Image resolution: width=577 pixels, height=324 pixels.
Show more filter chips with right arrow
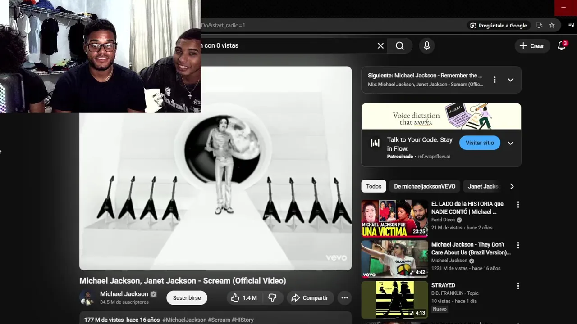point(512,186)
